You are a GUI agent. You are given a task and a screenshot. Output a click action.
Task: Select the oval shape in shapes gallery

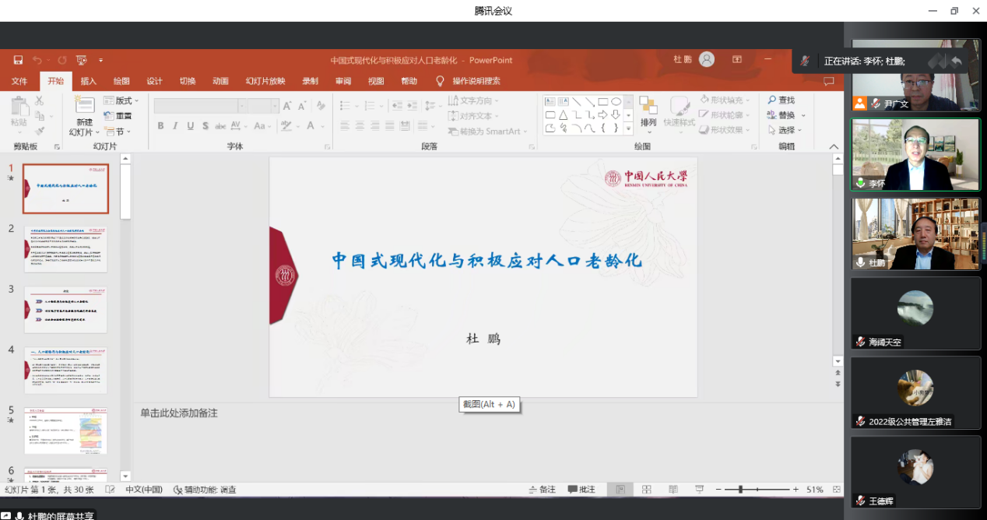[x=616, y=101]
